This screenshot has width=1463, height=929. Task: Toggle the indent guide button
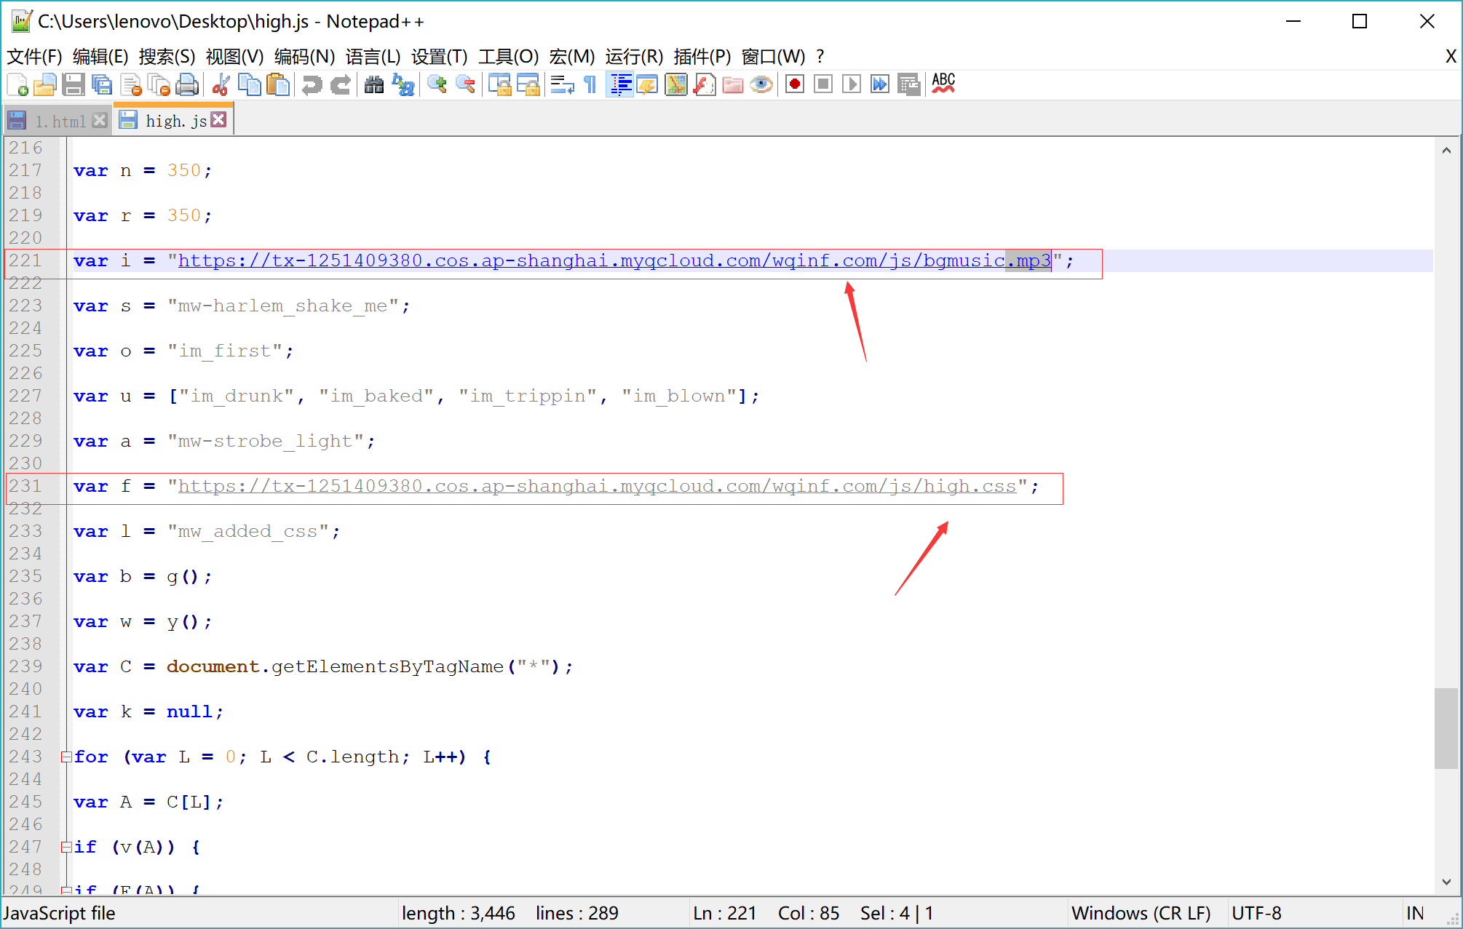click(619, 85)
